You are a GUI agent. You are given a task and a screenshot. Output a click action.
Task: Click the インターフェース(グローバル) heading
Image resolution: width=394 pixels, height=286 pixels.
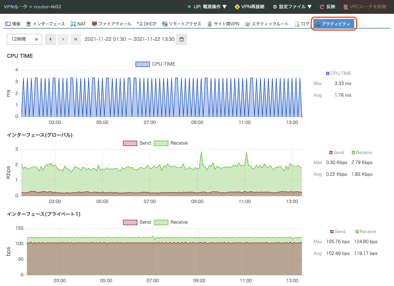40,135
